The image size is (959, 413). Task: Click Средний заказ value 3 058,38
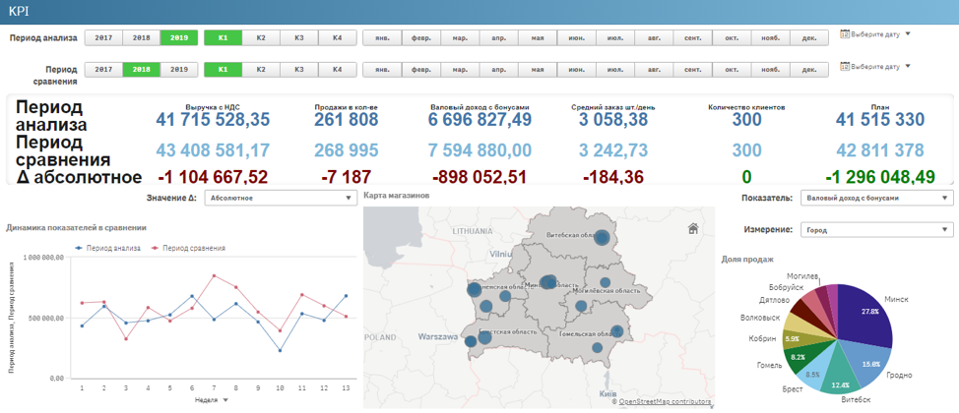point(613,120)
